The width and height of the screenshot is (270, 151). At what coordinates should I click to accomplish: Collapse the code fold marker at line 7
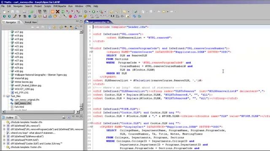tap(92, 48)
